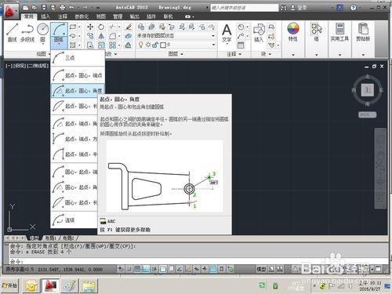Expand the Layers (图层) panel title
The width and height of the screenshot is (392, 294).
click(176, 54)
